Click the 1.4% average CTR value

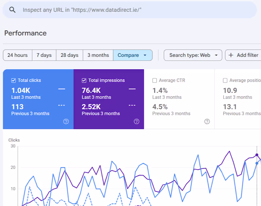pos(160,90)
